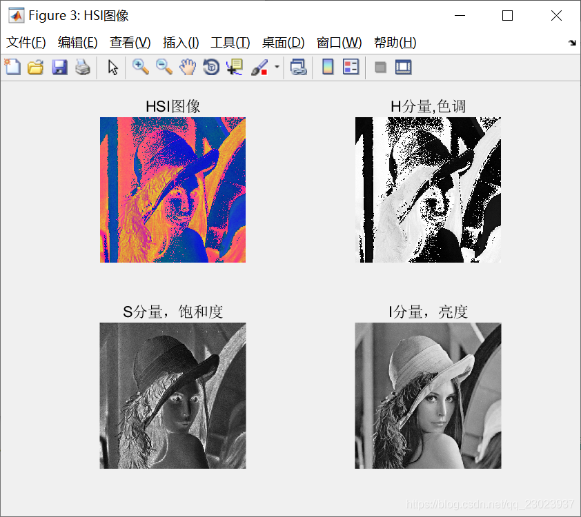The width and height of the screenshot is (581, 517).
Task: Insert a colorbar using the toolbar icon
Action: click(328, 68)
